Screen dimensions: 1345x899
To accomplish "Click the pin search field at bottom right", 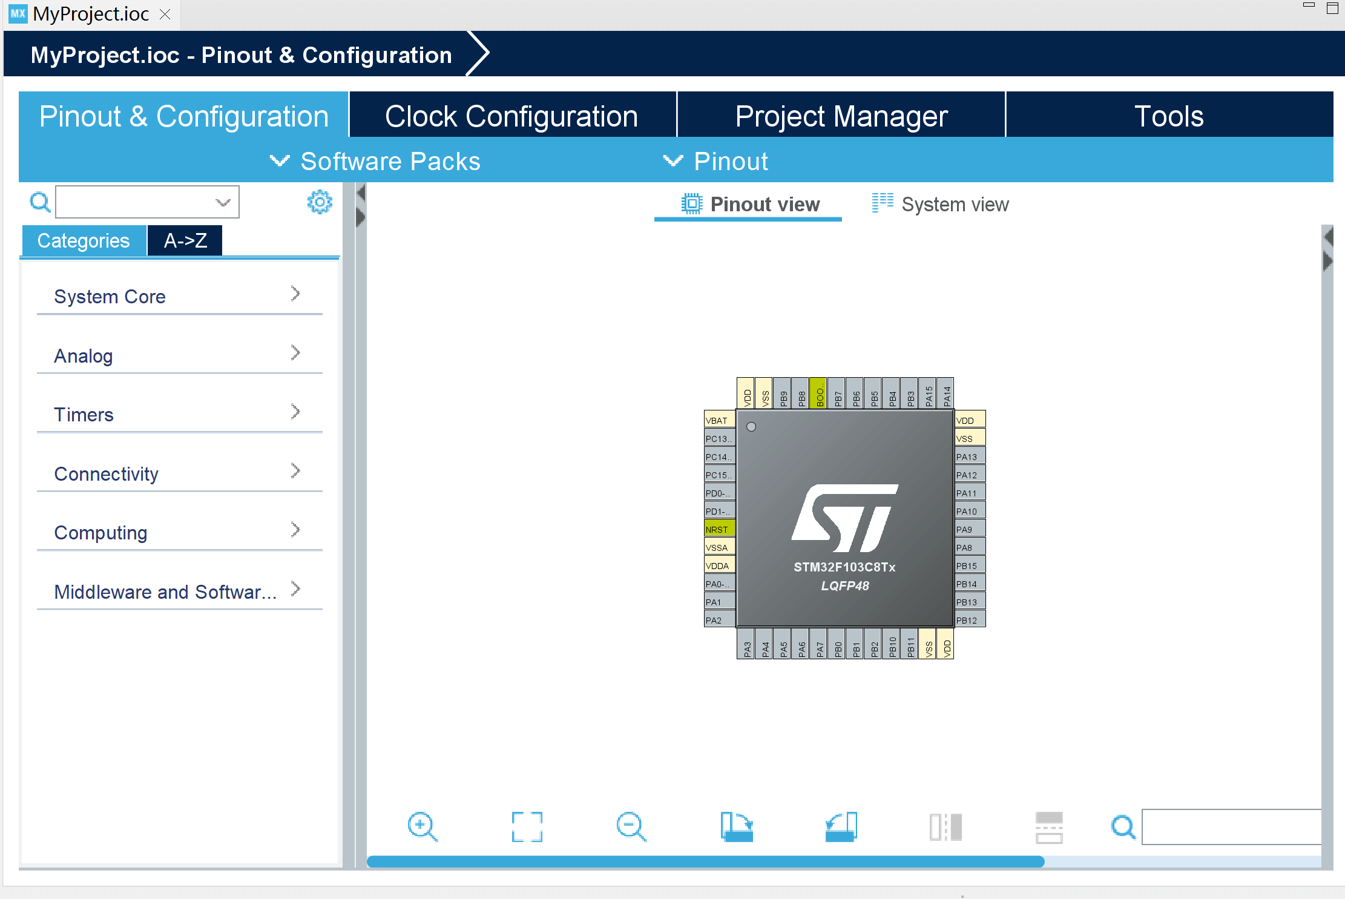I will [x=1231, y=826].
